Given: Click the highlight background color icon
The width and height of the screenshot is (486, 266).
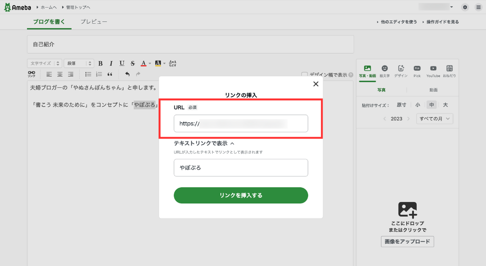Looking at the screenshot, I should 158,64.
